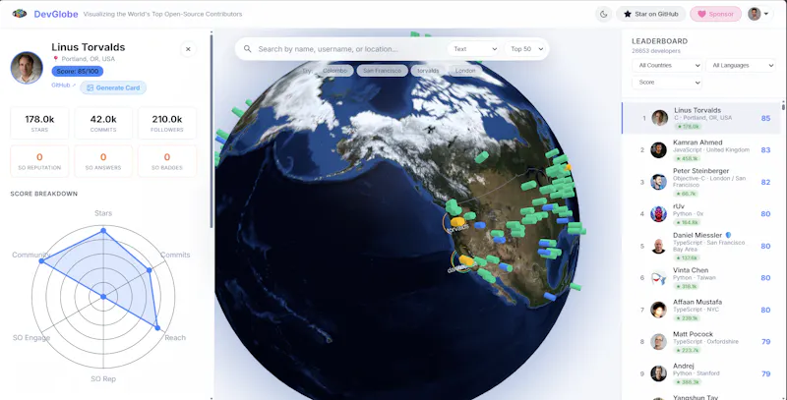
Task: Select Kamran Ahmed in the leaderboard
Action: pyautogui.click(x=701, y=149)
